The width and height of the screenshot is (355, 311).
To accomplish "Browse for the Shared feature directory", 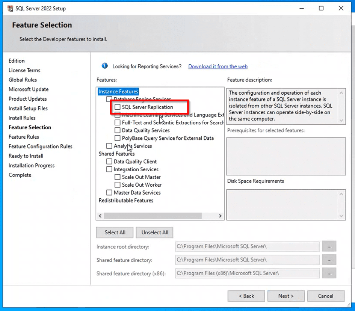I will 329,260.
